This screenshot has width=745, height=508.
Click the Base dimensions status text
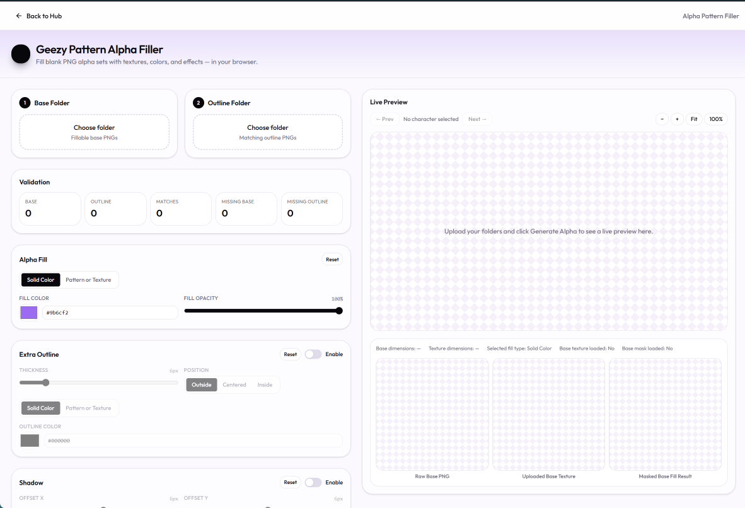pyautogui.click(x=398, y=349)
